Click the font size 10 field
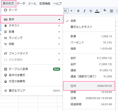Viewport: 118px width, 111px height. (66, 11)
